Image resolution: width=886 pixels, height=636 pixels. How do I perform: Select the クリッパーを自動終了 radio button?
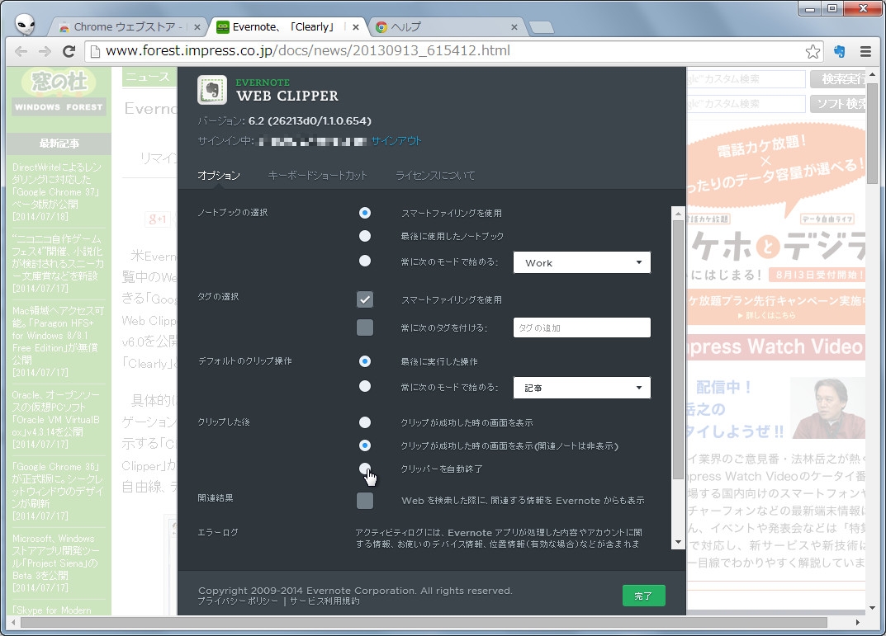point(365,469)
